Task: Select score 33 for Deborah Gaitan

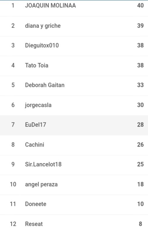Action: pyautogui.click(x=140, y=85)
